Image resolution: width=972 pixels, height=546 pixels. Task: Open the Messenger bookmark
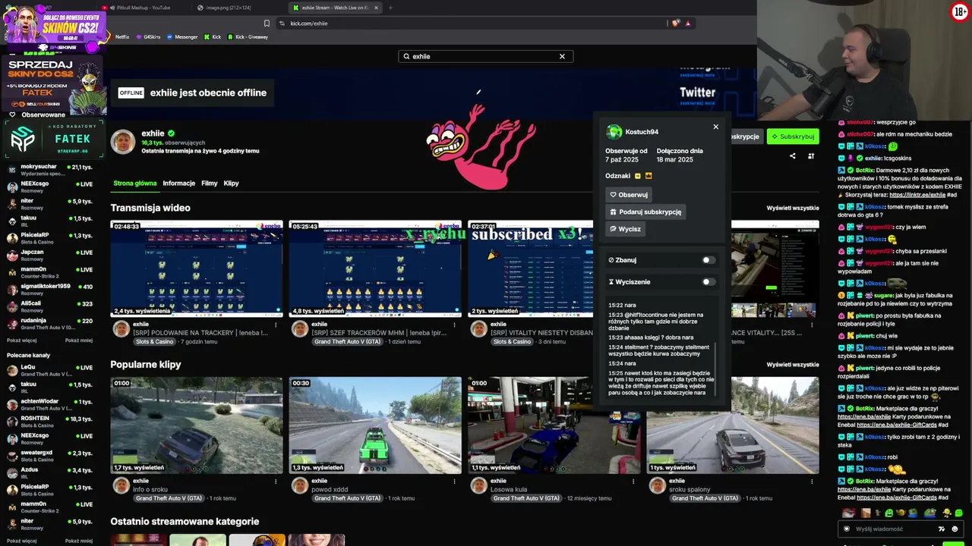click(x=182, y=36)
